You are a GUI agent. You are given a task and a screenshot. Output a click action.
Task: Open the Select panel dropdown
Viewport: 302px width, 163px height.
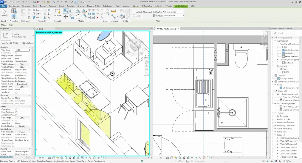pos(4,21)
